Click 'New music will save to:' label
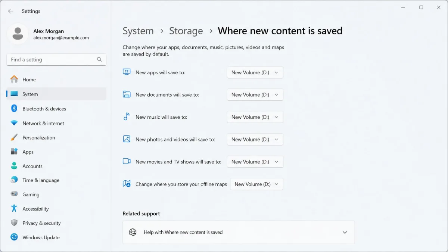Viewport: 448px width, 252px height. 161,117
